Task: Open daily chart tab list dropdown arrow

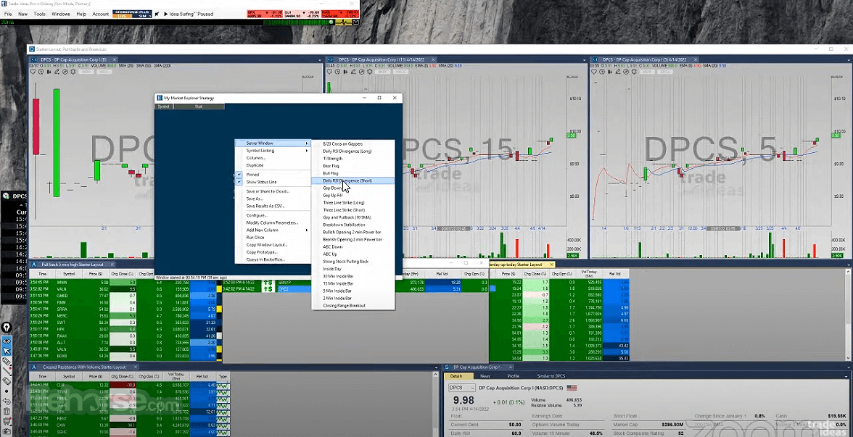Action: [320, 59]
